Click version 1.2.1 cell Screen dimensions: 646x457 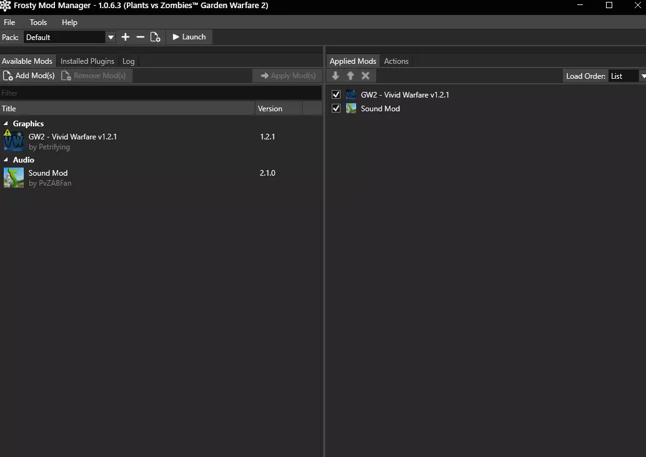pyautogui.click(x=267, y=136)
